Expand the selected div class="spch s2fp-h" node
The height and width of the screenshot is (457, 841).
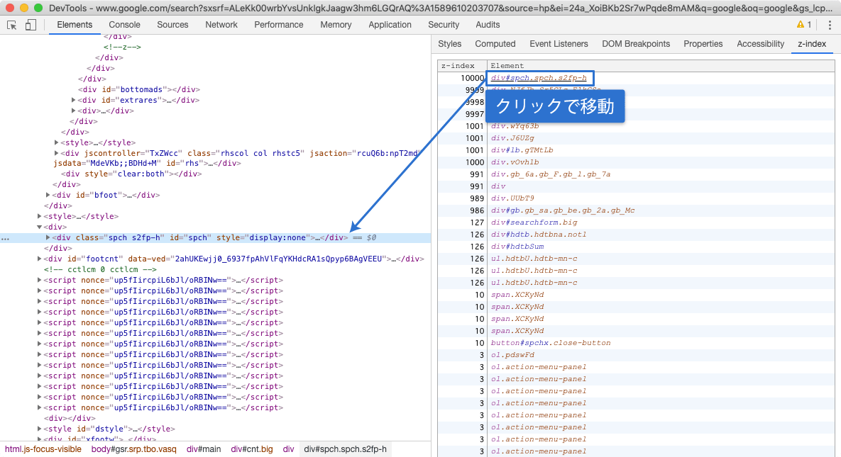[x=48, y=237]
